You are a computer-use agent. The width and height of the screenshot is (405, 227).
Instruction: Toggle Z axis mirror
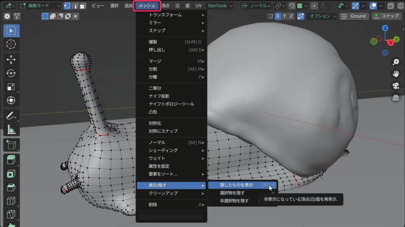click(291, 16)
